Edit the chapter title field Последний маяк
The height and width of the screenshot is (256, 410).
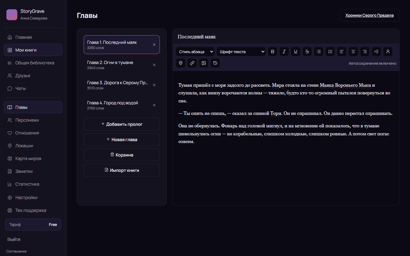coord(286,36)
